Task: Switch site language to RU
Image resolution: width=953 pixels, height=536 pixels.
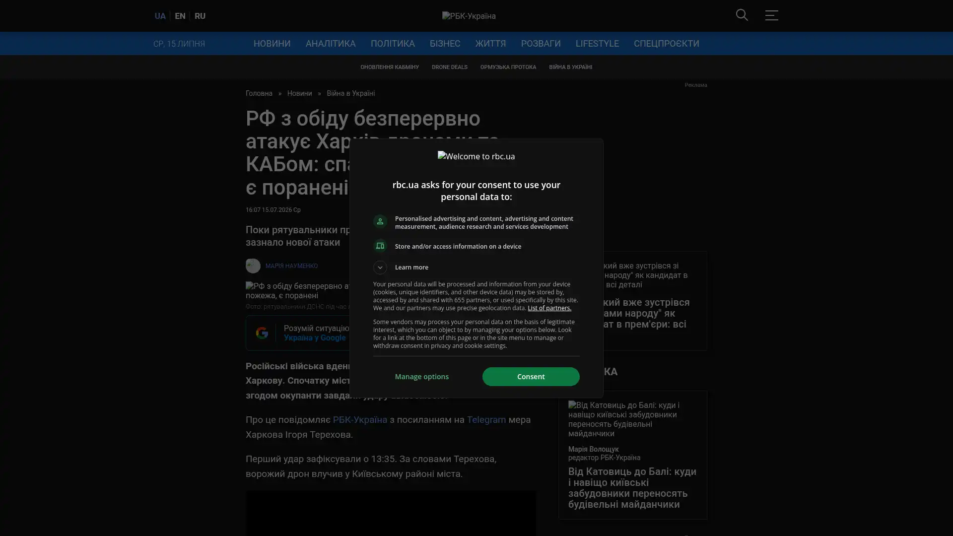Action: point(200,16)
